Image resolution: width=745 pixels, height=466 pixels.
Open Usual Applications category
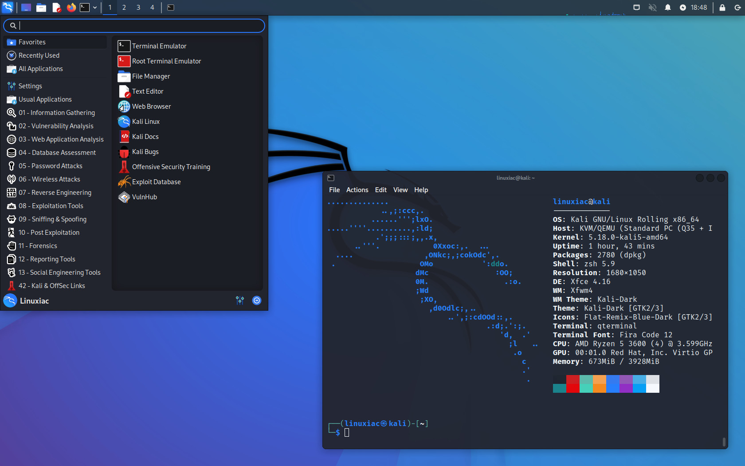tap(55, 99)
